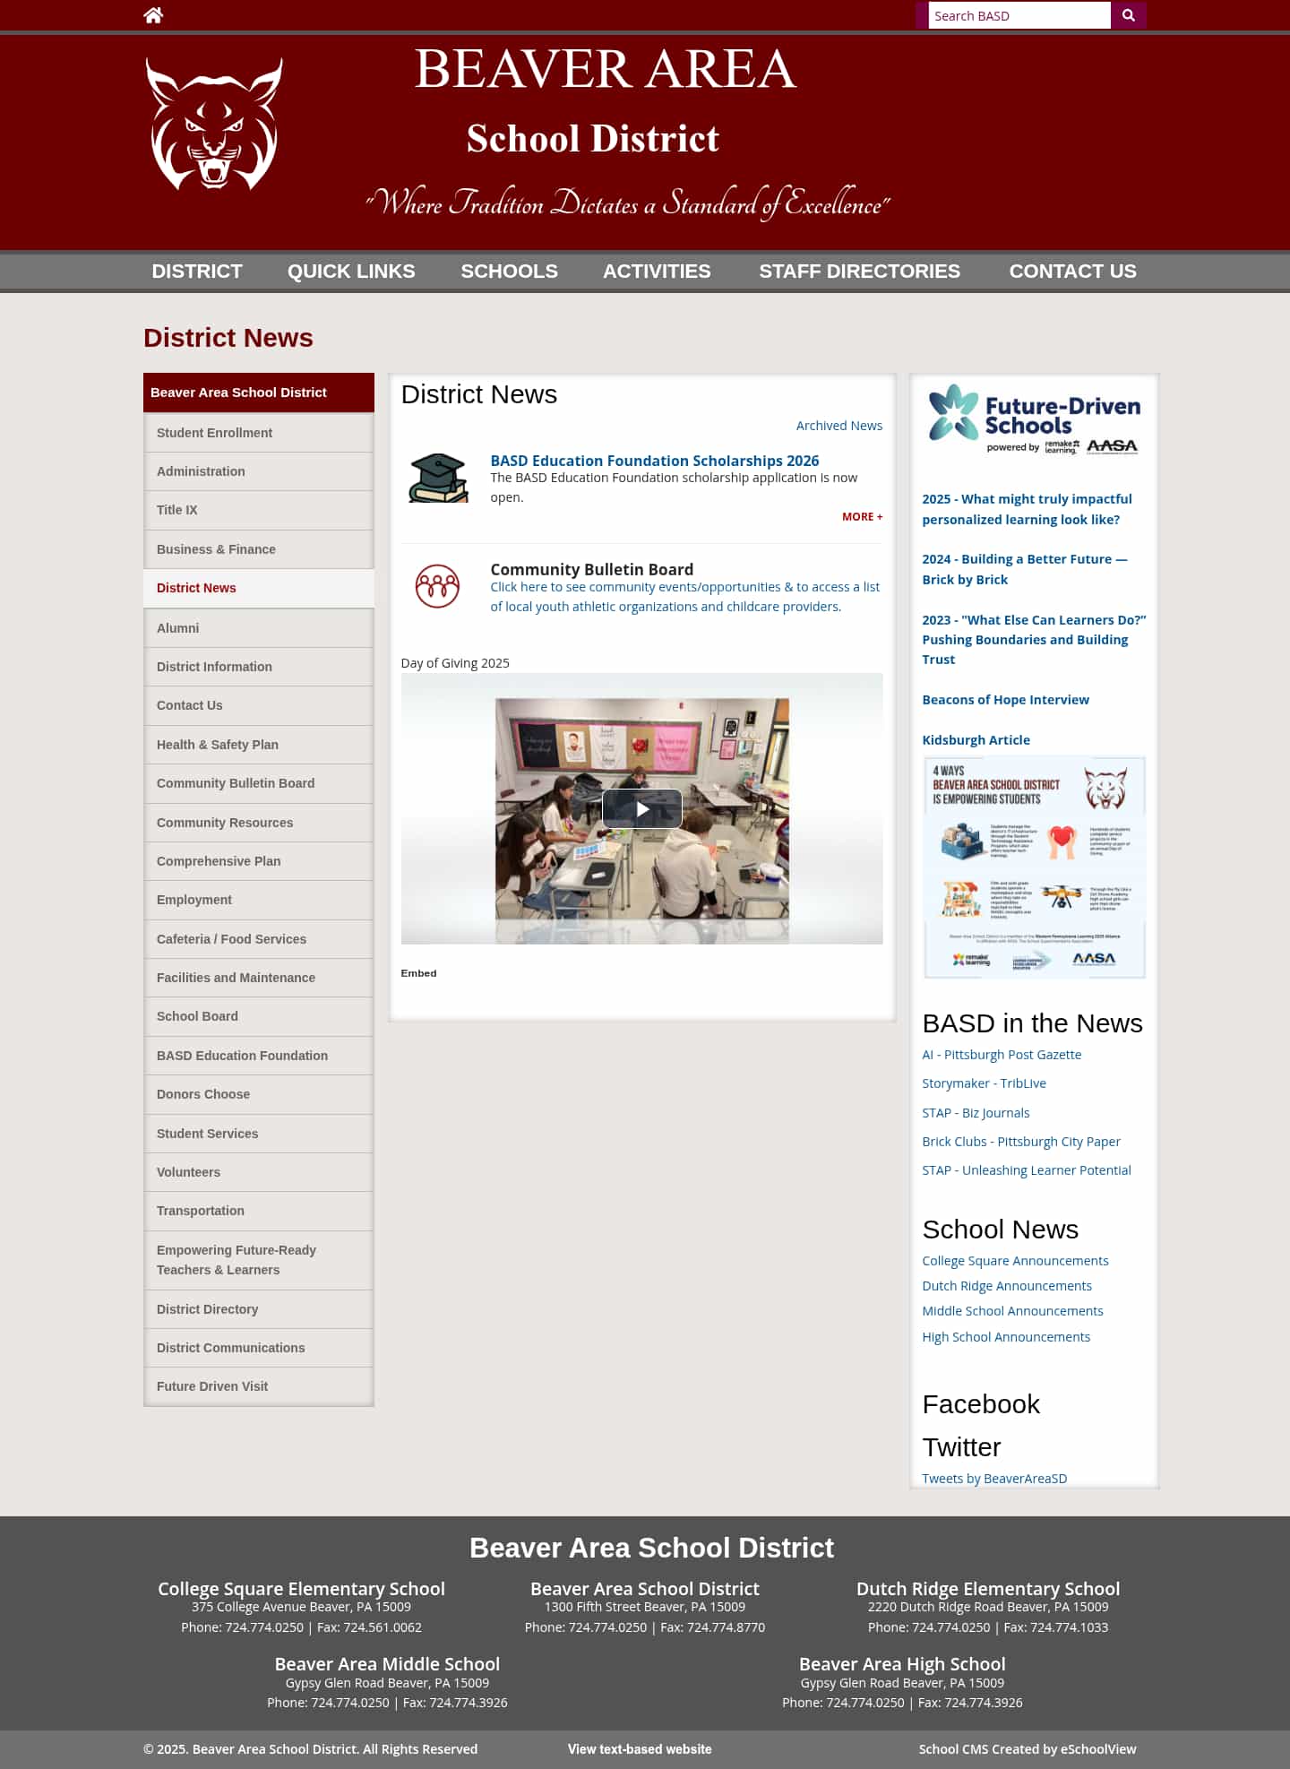Select Contact Us in sidebar
Image resolution: width=1290 pixels, height=1769 pixels.
[259, 705]
